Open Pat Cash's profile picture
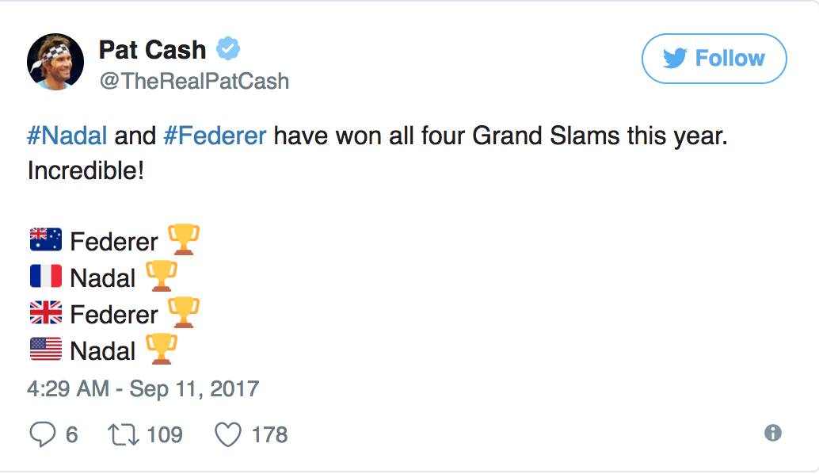 [55, 62]
